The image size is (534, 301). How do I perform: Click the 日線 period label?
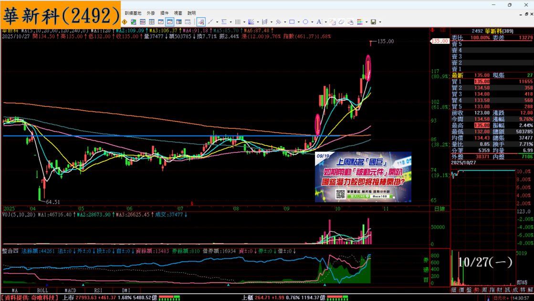(440, 209)
